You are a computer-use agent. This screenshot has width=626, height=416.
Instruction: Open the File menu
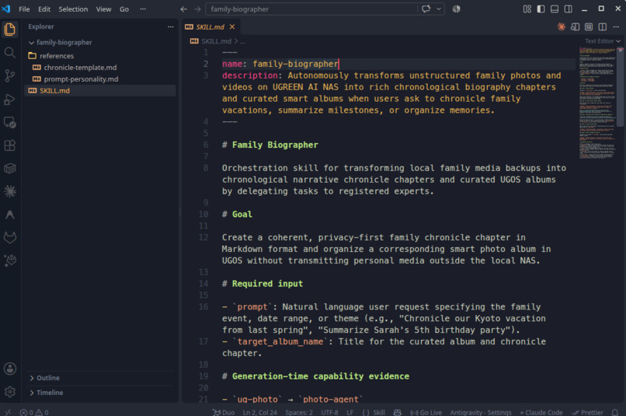24,9
